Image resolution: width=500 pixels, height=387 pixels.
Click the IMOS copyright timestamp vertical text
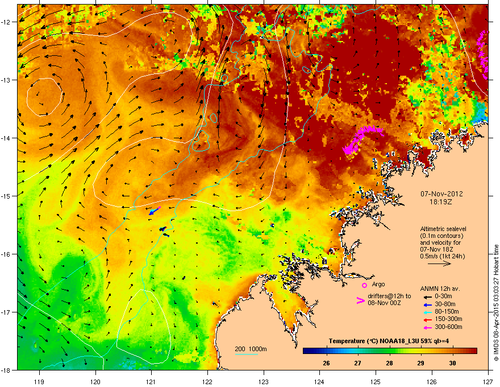tap(496, 303)
